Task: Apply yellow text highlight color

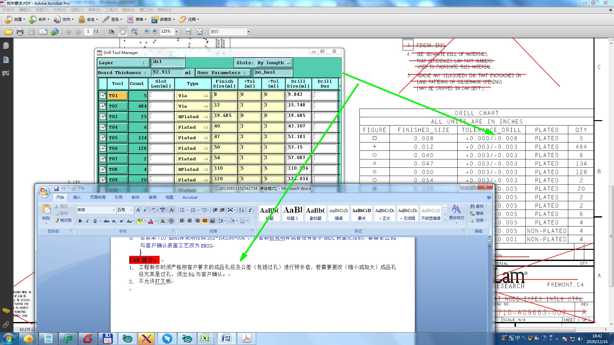Action: [x=140, y=221]
